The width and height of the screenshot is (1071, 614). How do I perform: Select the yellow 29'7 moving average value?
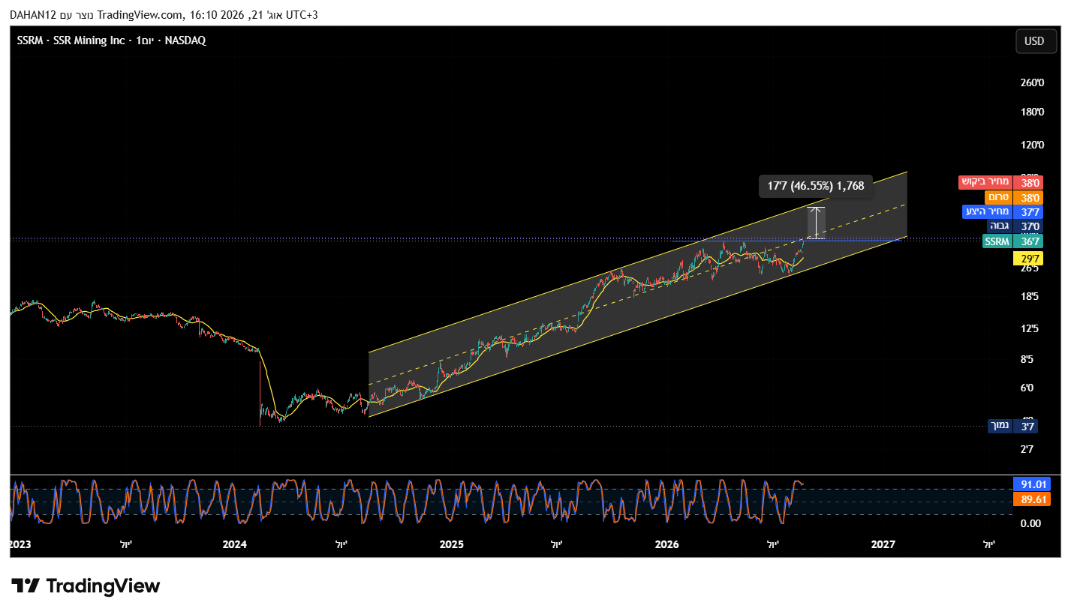(1027, 259)
